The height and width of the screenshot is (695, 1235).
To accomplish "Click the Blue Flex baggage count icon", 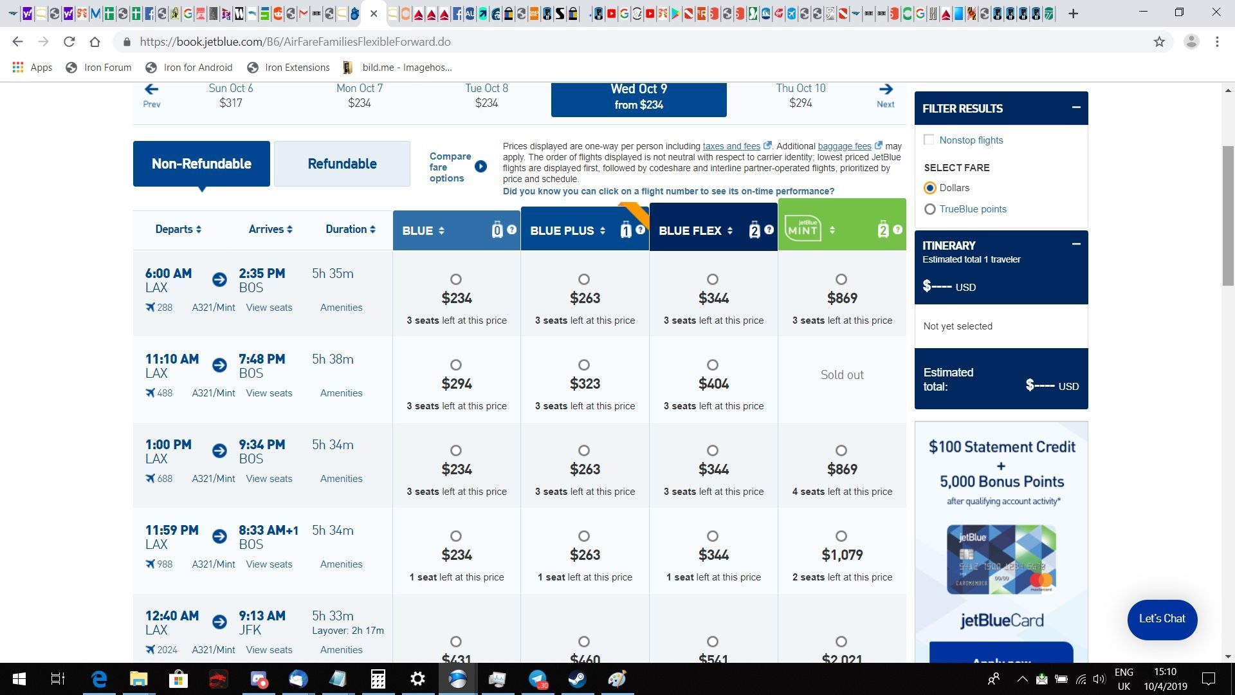I will 754,230.
